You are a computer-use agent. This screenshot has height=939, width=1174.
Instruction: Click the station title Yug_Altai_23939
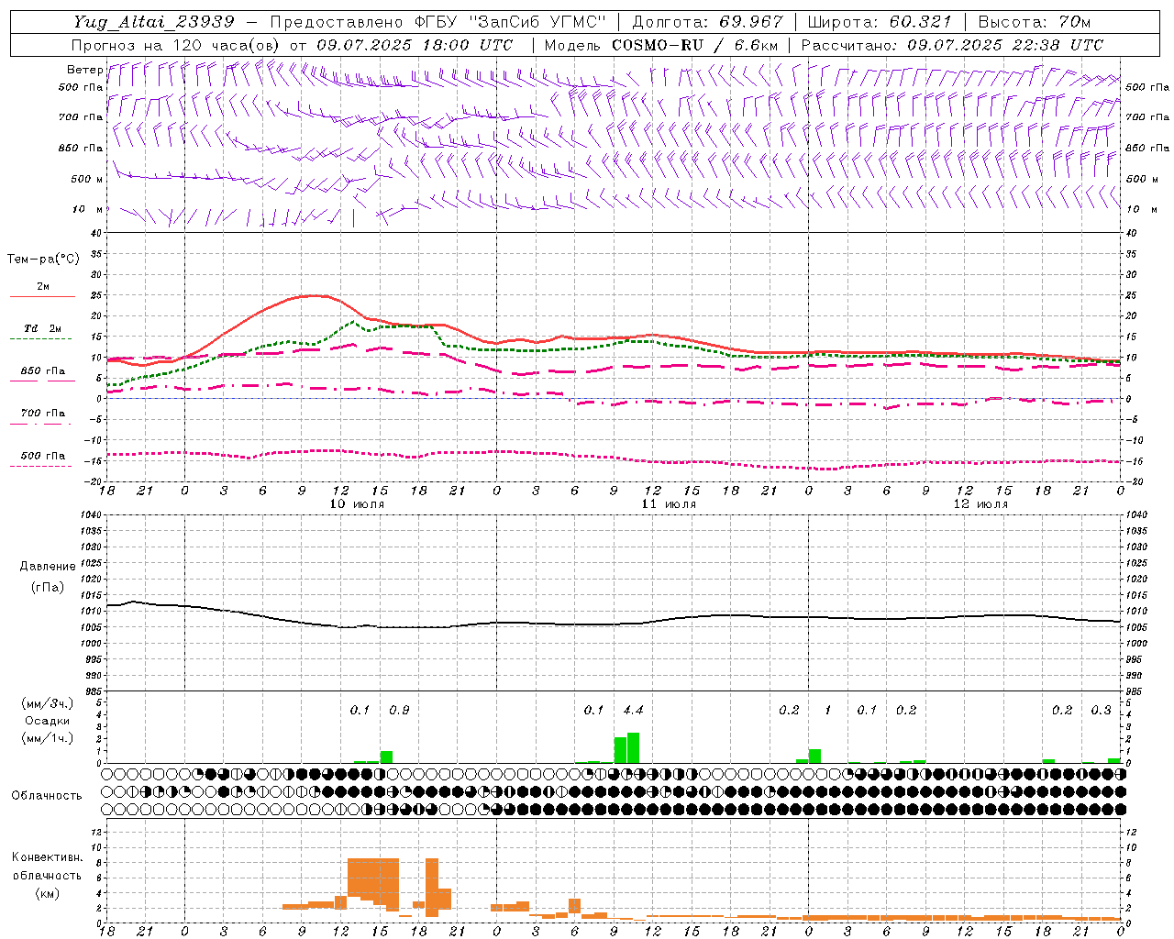154,22
